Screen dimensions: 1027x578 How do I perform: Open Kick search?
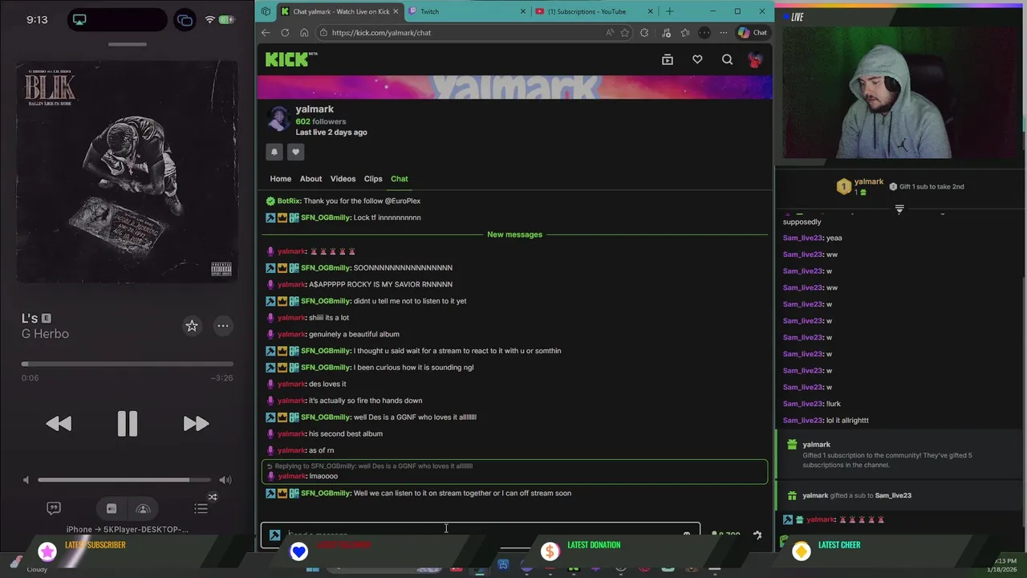pos(727,59)
